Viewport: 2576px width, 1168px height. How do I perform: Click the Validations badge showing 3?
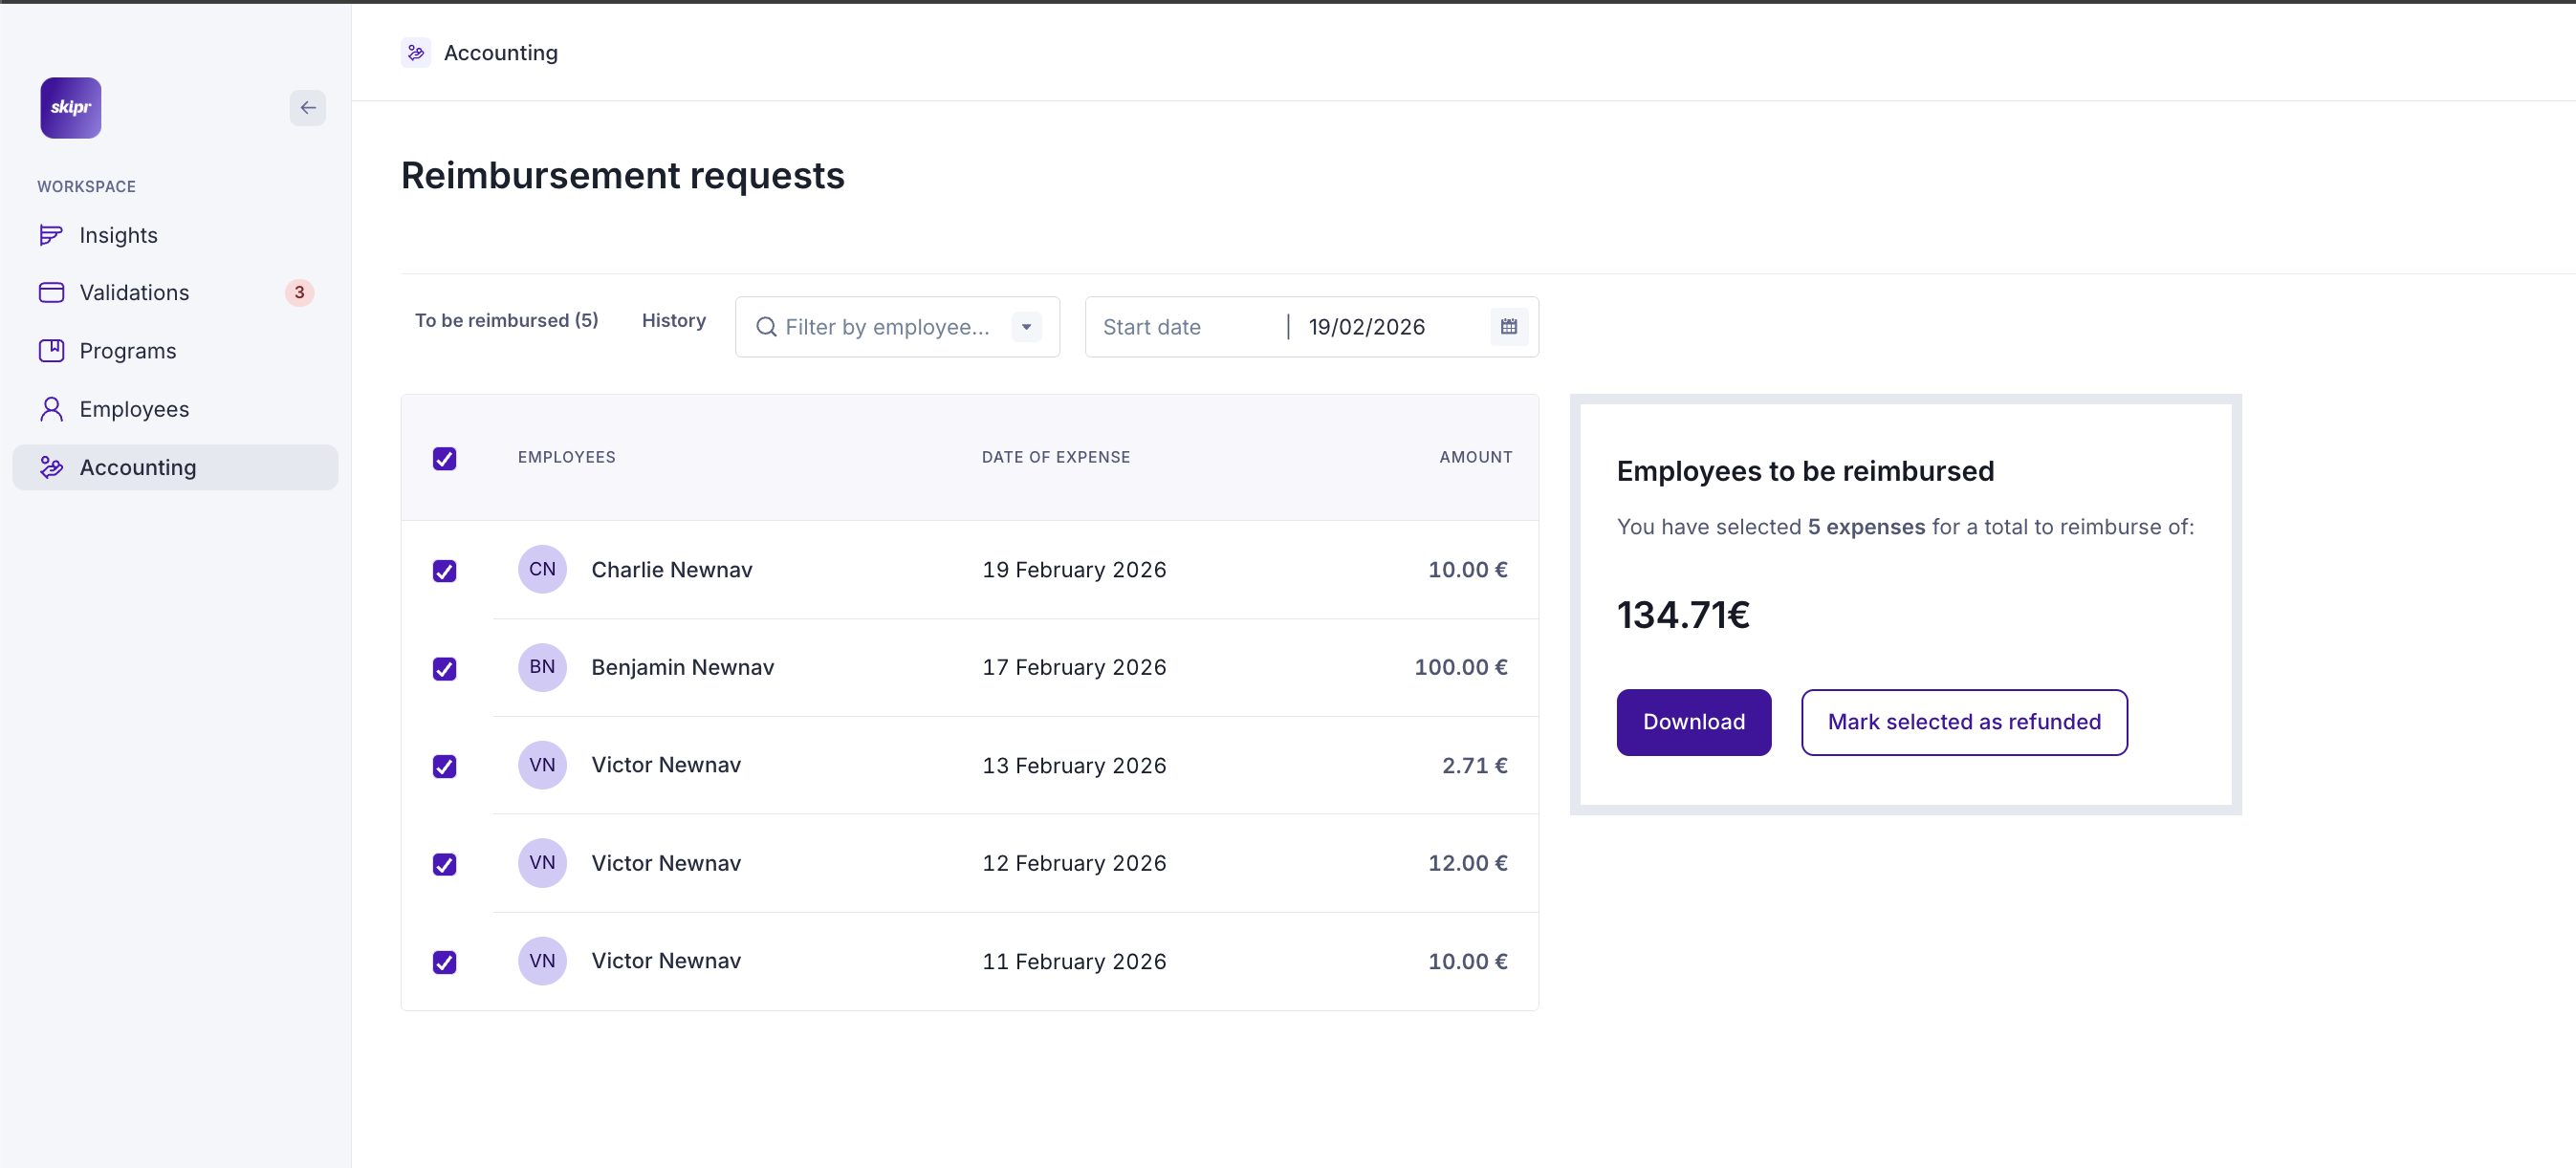tap(299, 293)
